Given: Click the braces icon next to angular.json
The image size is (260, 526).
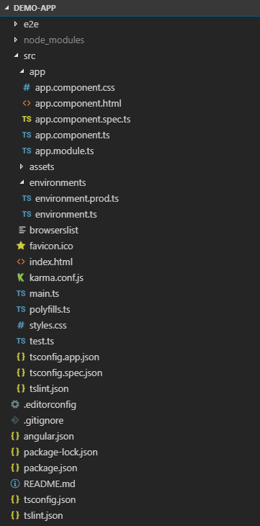Looking at the screenshot, I should tap(15, 436).
